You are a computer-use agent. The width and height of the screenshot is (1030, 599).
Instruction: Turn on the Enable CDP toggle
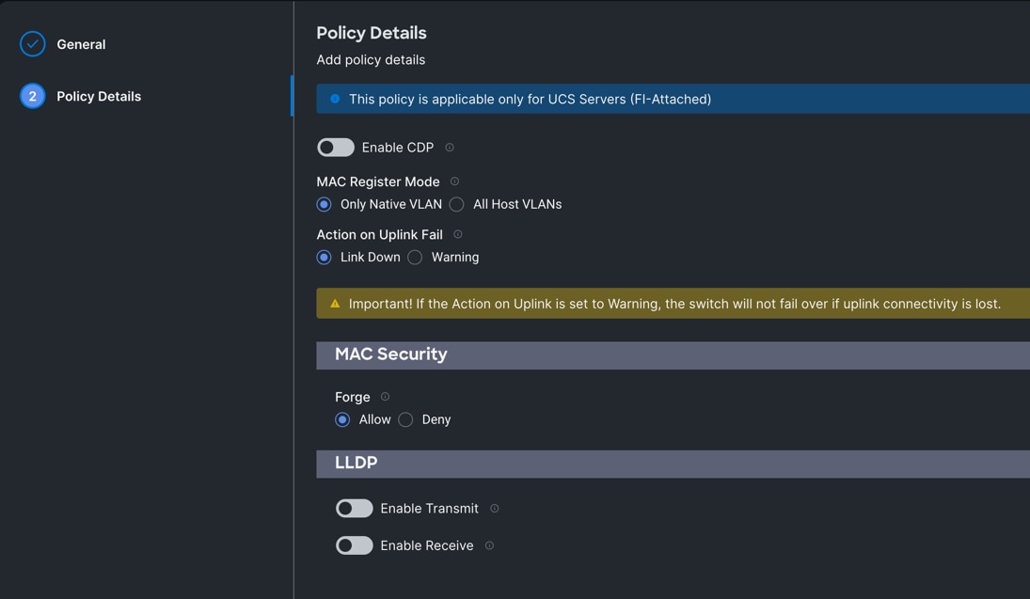click(336, 148)
